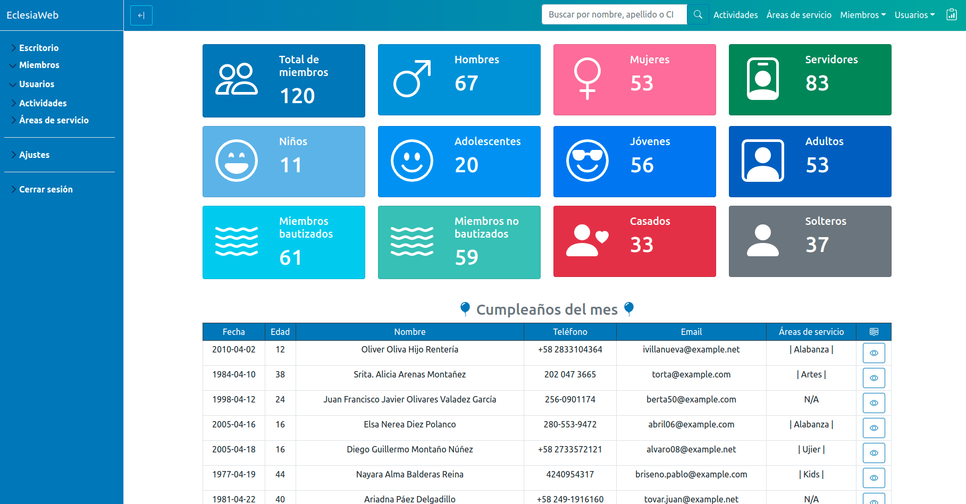The image size is (966, 504).
Task: View details for Oliver Oliva Hijo Rentería
Action: click(x=873, y=353)
